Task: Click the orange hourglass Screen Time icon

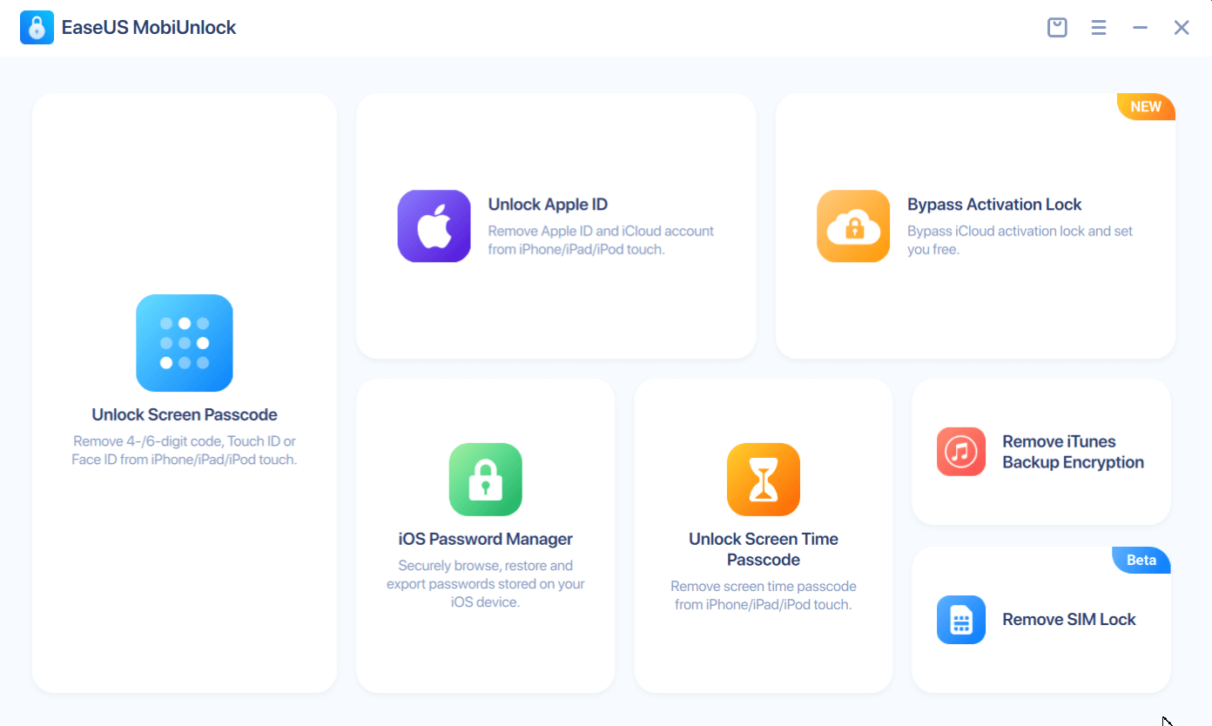Action: click(764, 480)
